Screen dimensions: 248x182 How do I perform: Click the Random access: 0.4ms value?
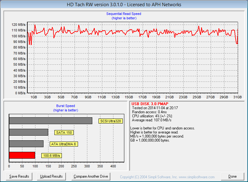pos(149,112)
